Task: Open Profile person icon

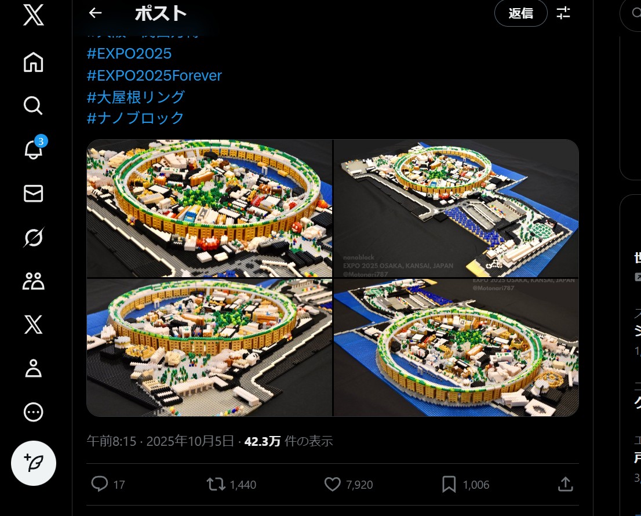Action: [x=33, y=368]
